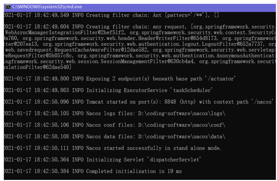Click the line 'Exposing 2 endpoint(s) beneath base path'
The width and height of the screenshot is (277, 181).
120,79
